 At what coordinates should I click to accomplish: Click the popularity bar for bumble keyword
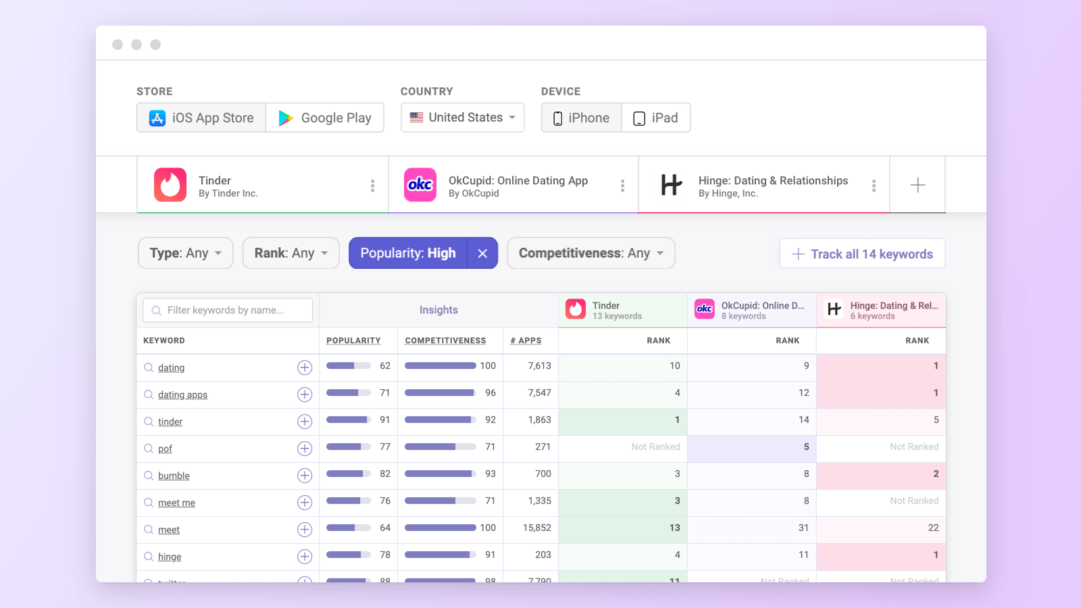pyautogui.click(x=349, y=474)
